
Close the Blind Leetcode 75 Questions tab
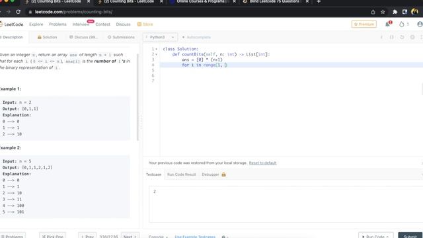pos(307,1)
